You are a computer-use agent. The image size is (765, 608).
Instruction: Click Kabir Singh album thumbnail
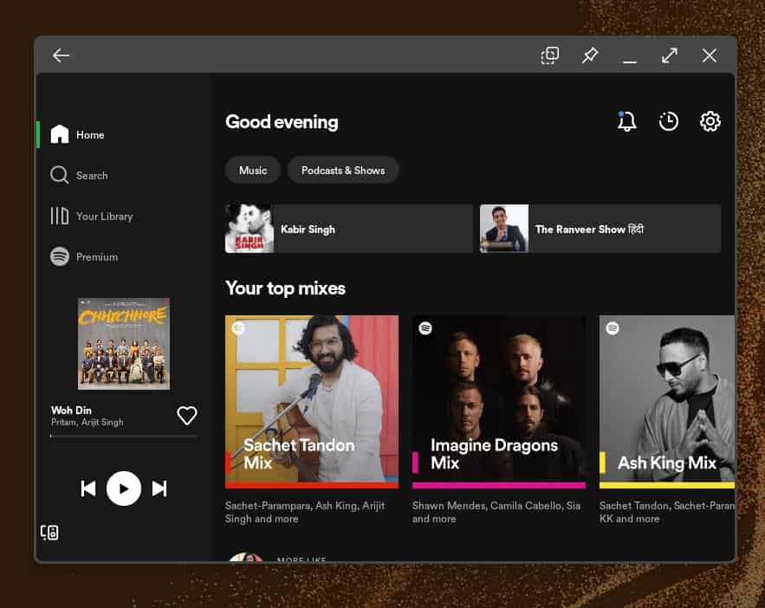250,229
